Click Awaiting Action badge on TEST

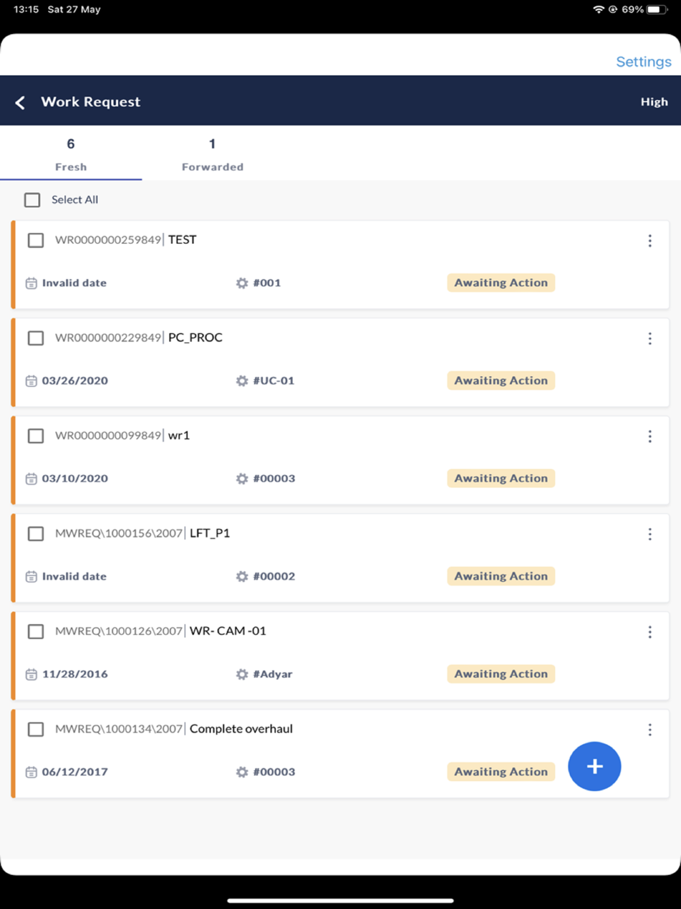(501, 283)
